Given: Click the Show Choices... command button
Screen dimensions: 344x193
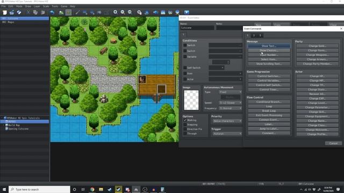Looking at the screenshot, I should [x=269, y=50].
